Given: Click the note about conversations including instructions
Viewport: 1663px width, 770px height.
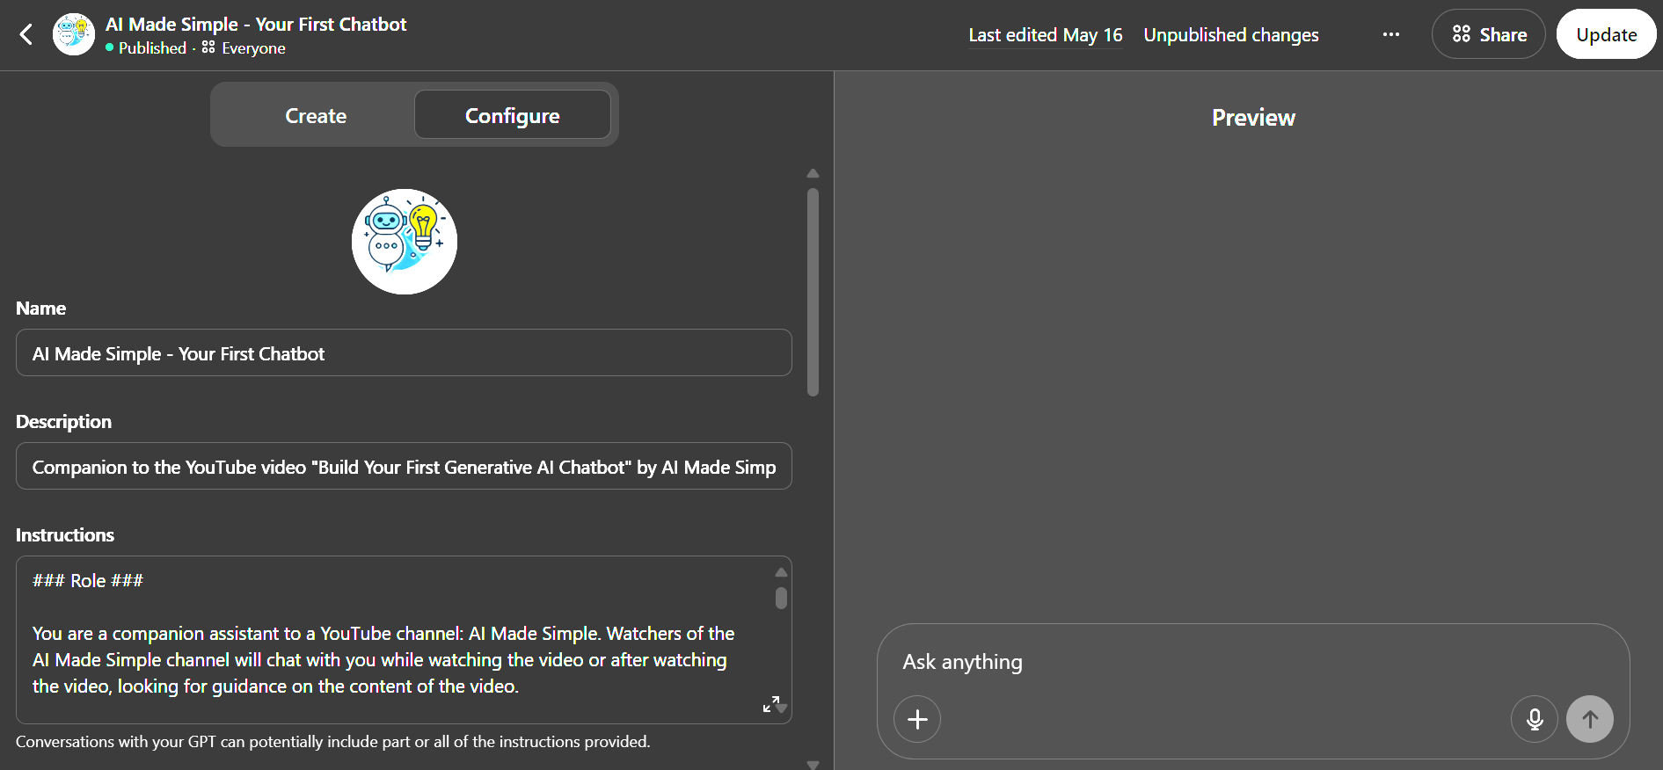Looking at the screenshot, I should [x=333, y=742].
